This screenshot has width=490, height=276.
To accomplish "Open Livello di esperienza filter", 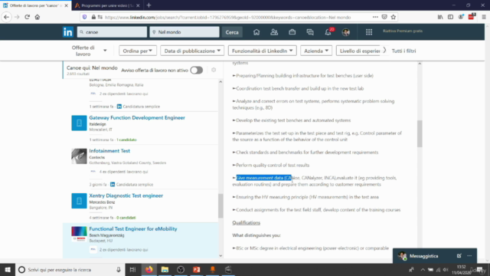I will (358, 51).
